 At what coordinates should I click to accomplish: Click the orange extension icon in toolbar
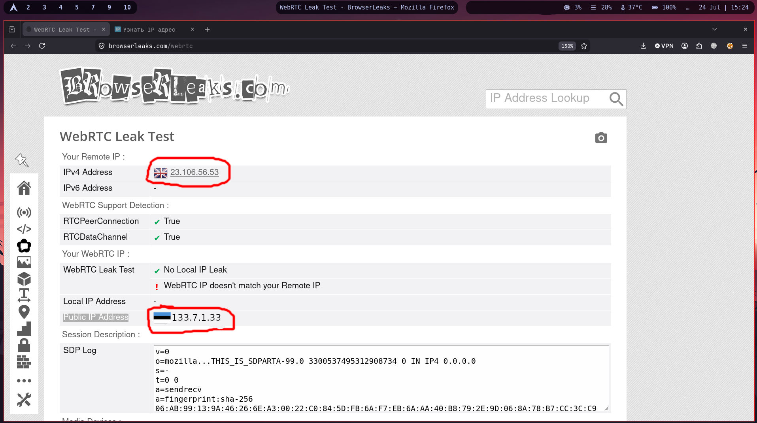(730, 46)
